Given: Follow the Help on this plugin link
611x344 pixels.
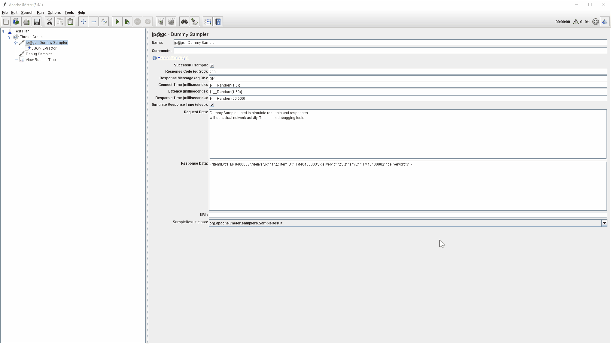Looking at the screenshot, I should 173,58.
